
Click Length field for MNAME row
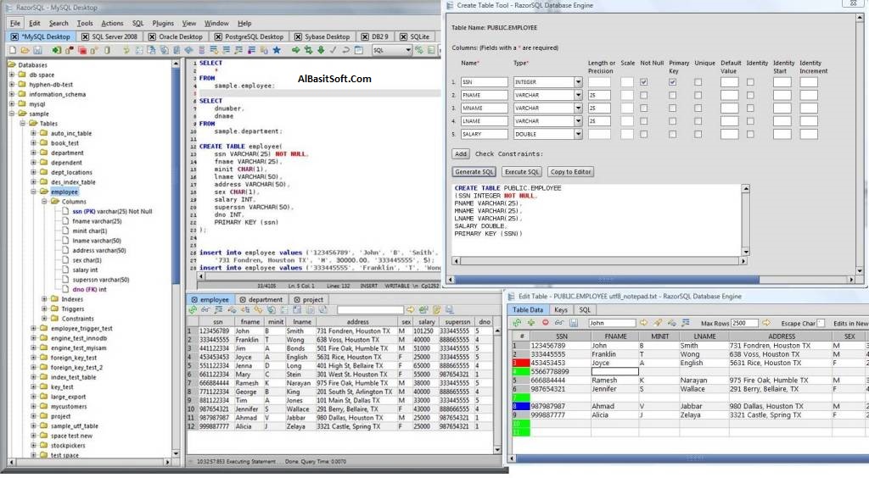[599, 108]
